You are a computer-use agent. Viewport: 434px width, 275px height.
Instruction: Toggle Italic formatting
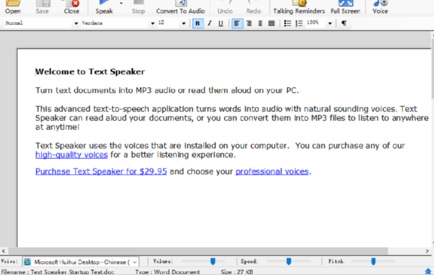(209, 23)
